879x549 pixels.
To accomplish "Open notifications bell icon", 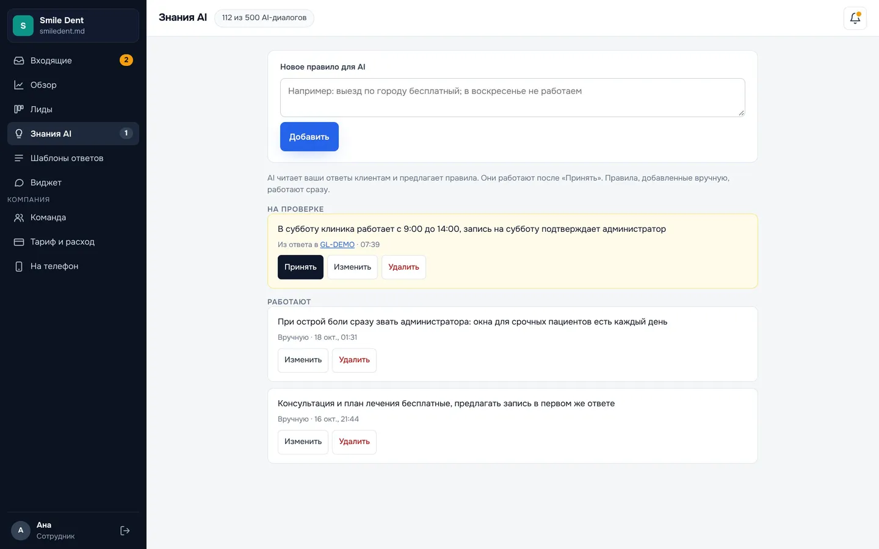I will (x=855, y=18).
